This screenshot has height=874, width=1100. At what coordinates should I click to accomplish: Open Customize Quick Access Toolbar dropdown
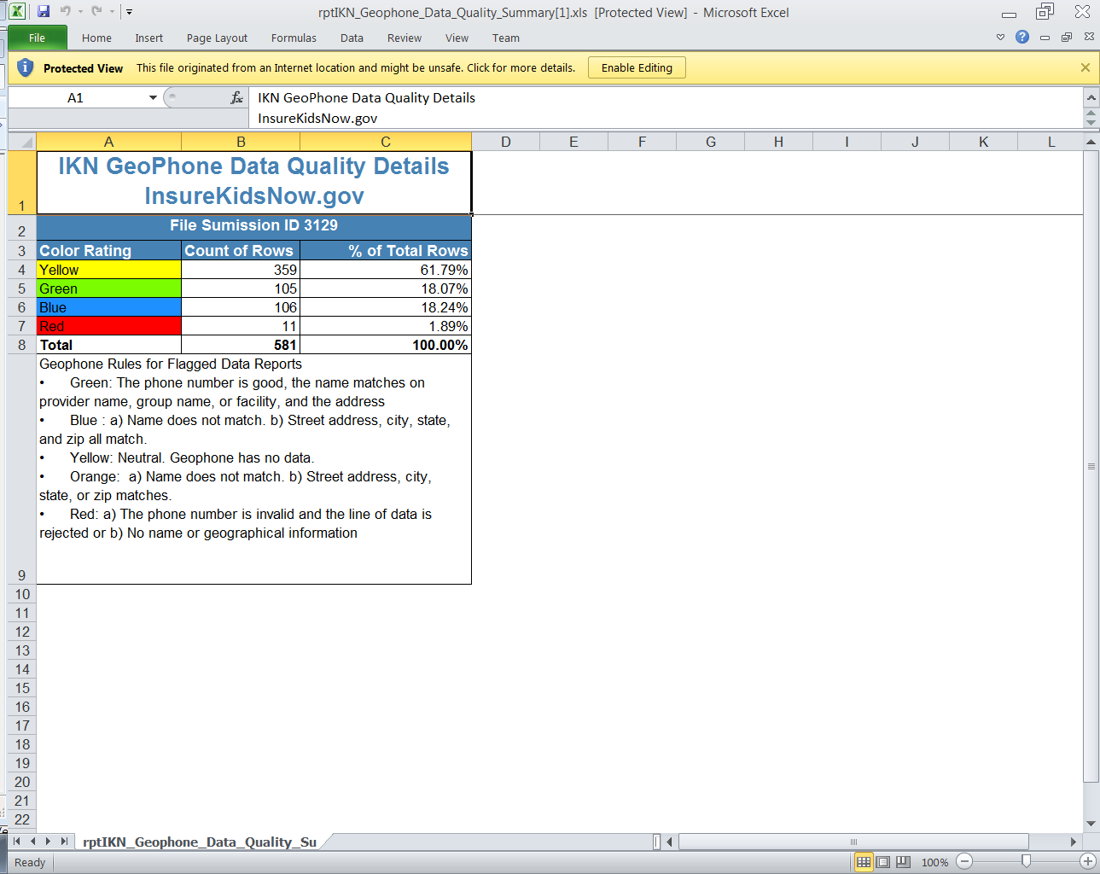point(129,12)
